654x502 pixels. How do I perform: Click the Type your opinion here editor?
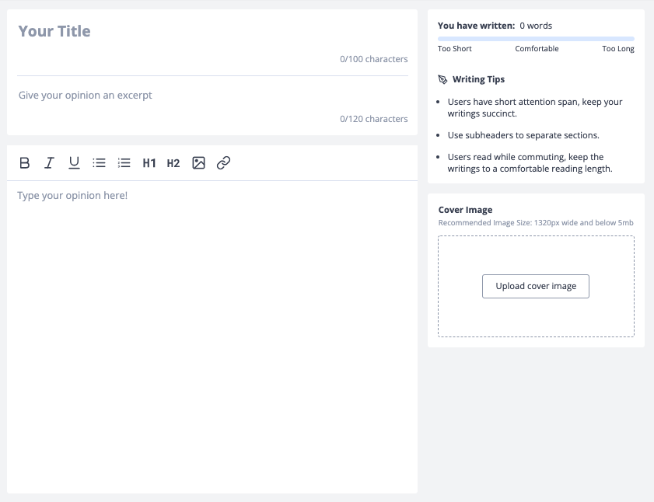(x=212, y=337)
